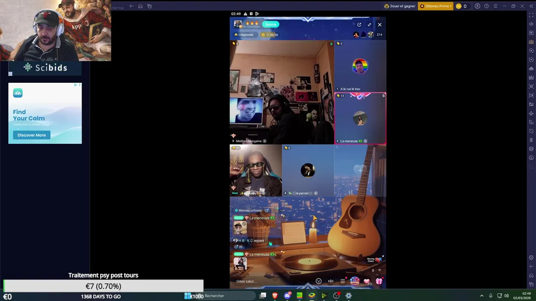
Task: Click Jouer et gagner in BlueStacks bar
Action: pyautogui.click(x=400, y=6)
